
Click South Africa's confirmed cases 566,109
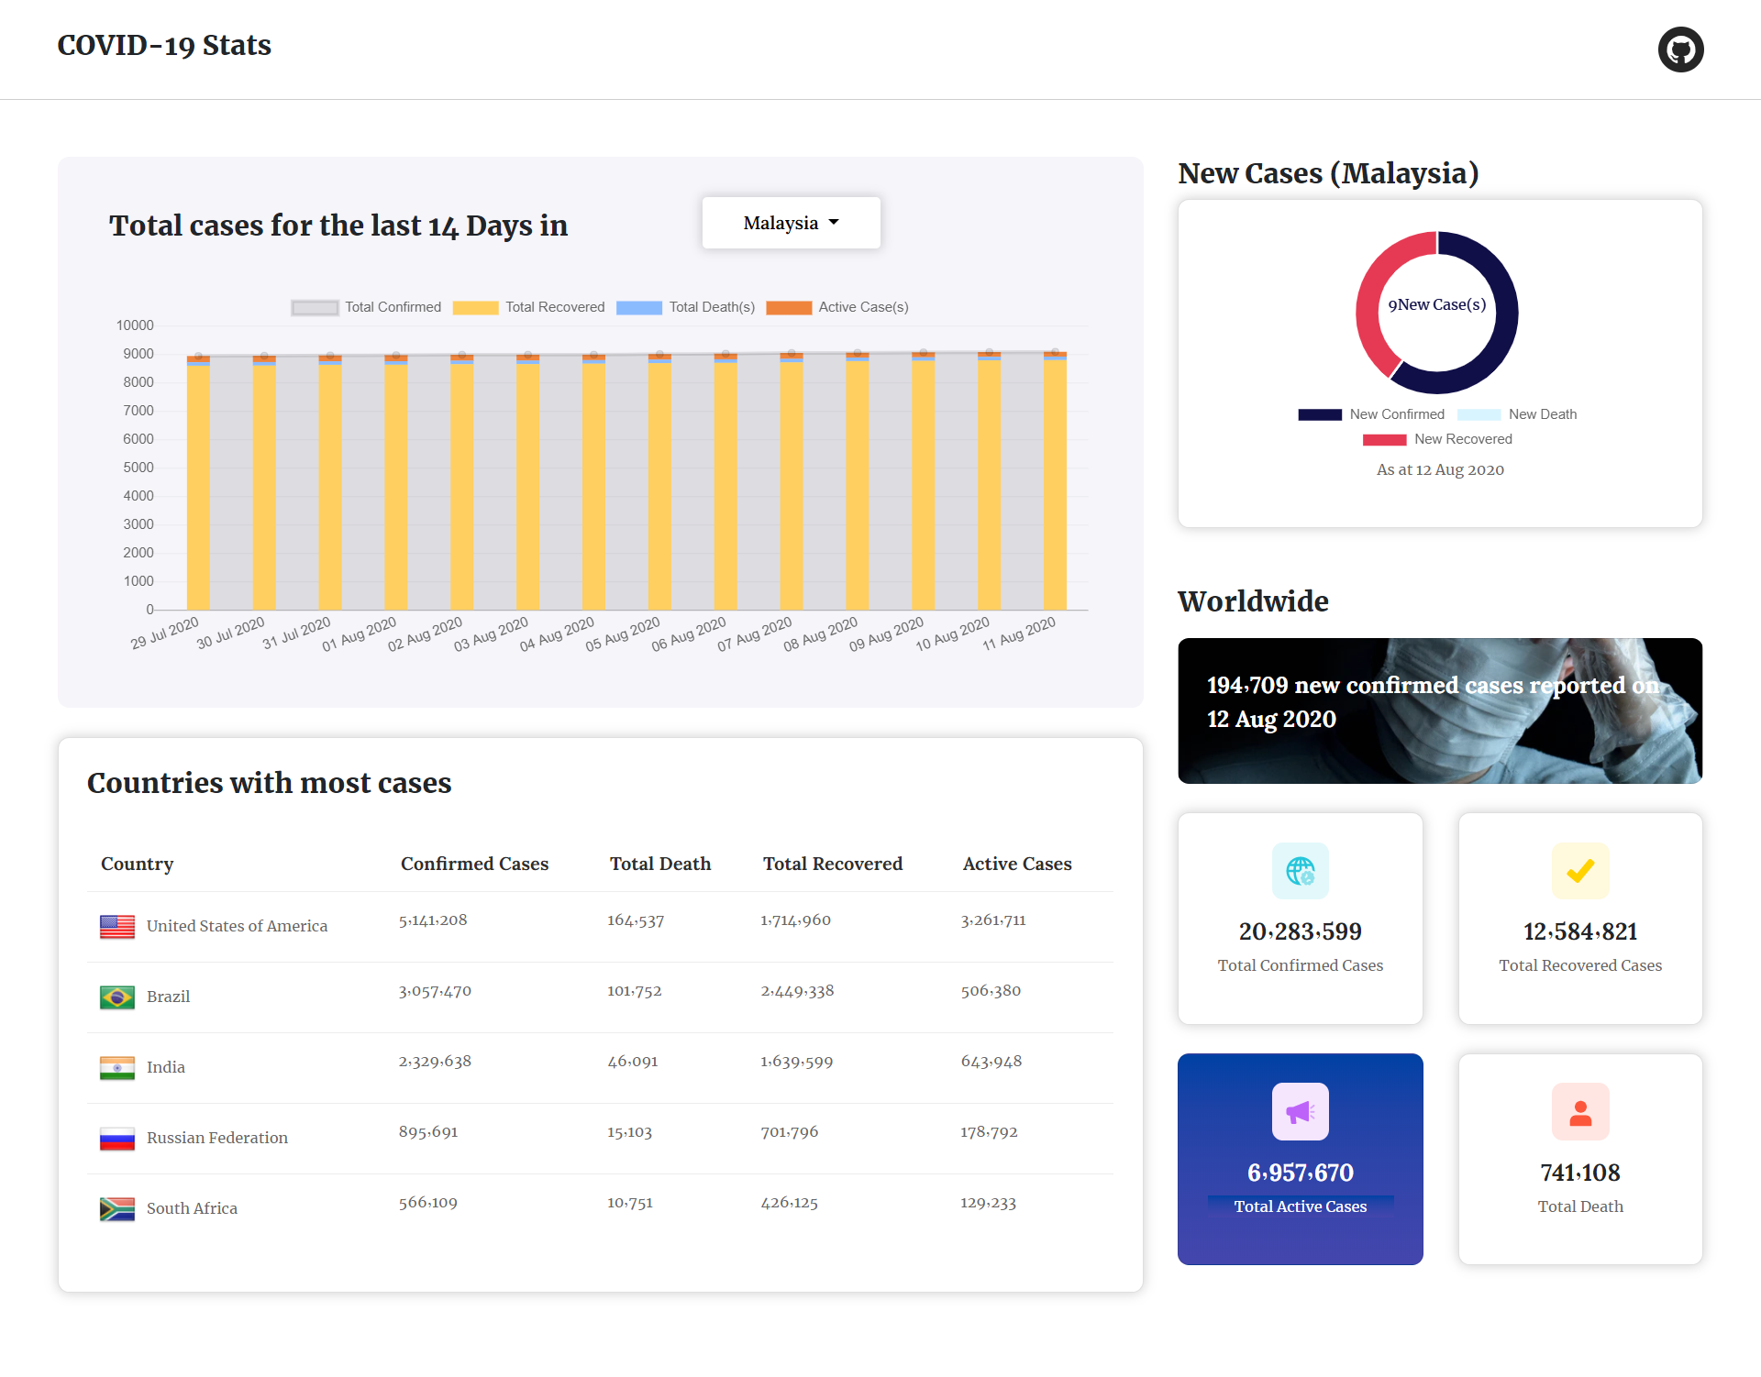(x=428, y=1203)
